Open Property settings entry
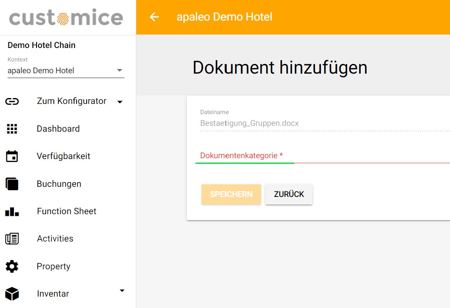The height and width of the screenshot is (308, 450). click(x=54, y=266)
